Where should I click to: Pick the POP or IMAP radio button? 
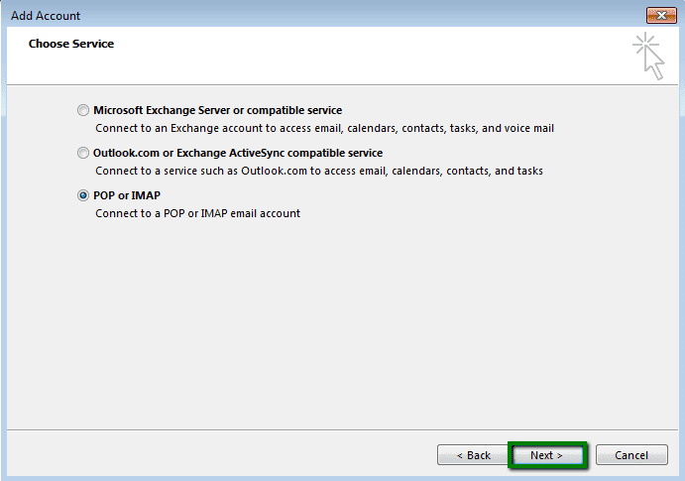pos(83,196)
